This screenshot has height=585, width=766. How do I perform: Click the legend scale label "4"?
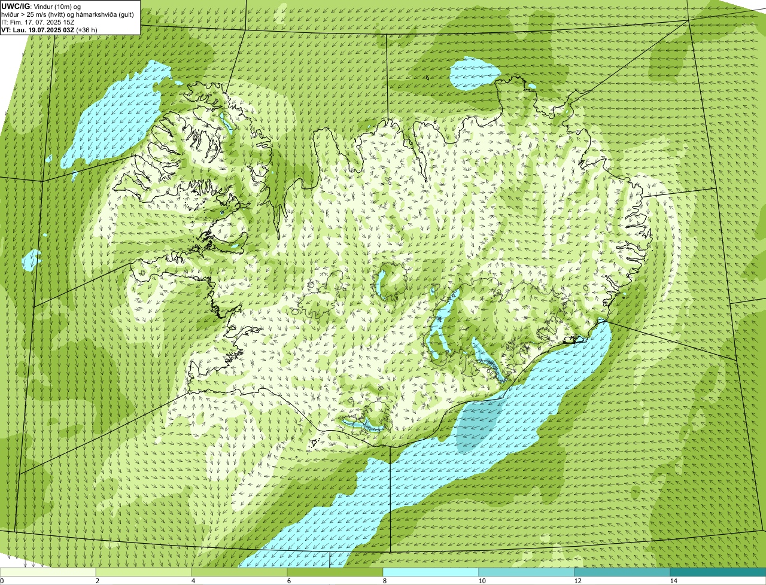click(x=193, y=581)
